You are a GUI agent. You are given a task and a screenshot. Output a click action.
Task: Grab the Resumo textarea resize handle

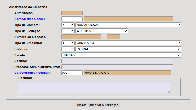tap(169, 92)
